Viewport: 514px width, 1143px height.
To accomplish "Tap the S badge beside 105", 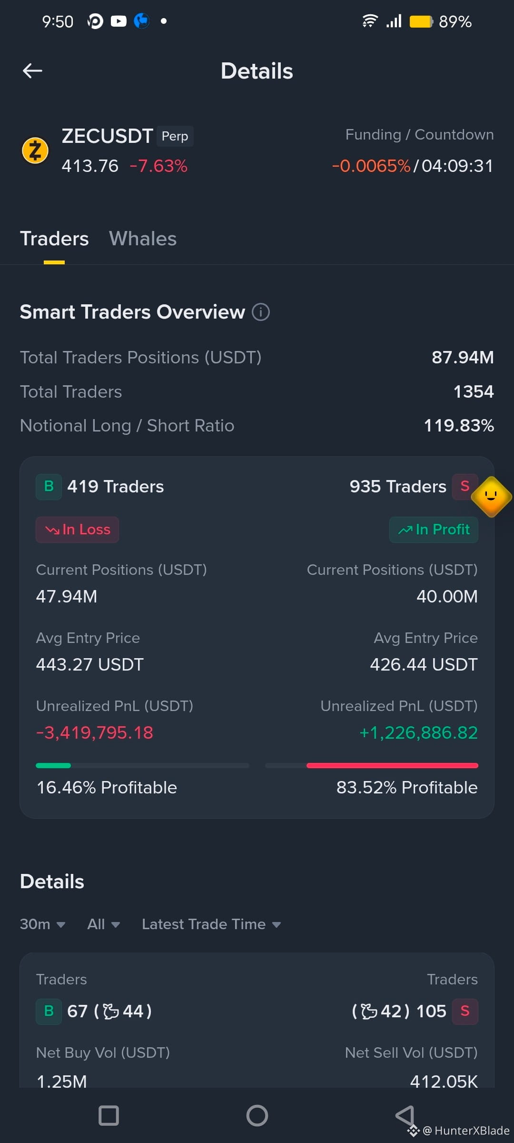I will click(465, 1011).
